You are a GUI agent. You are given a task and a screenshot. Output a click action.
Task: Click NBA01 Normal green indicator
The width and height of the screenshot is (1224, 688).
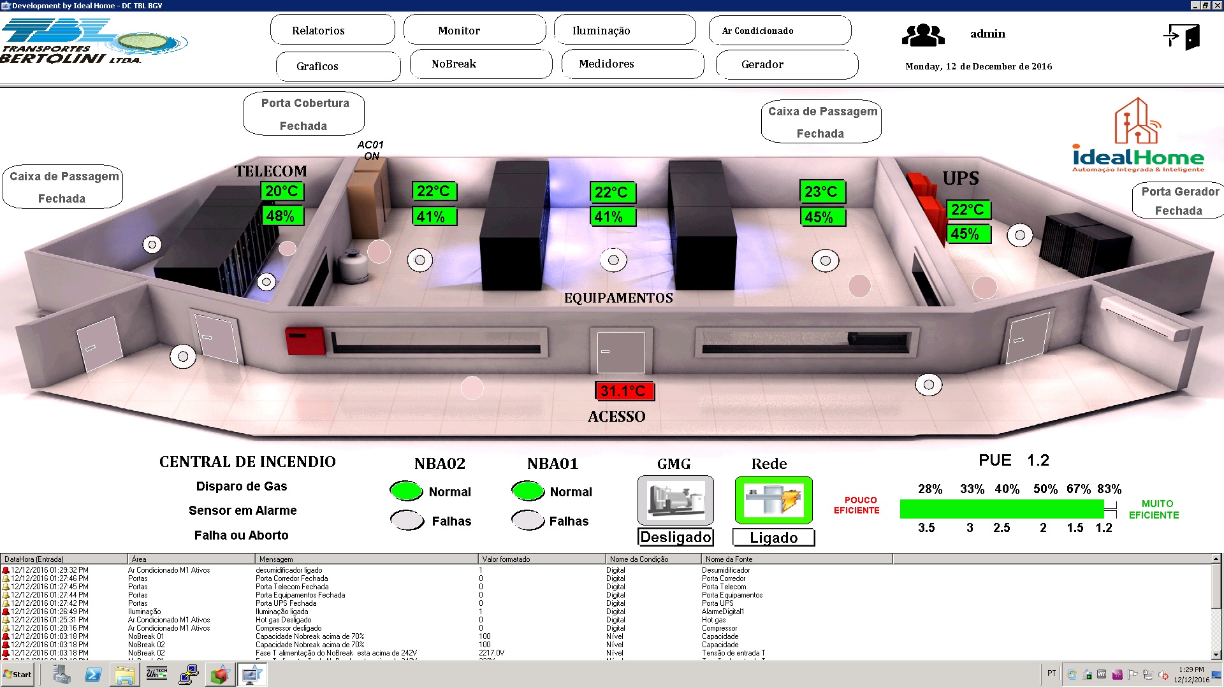528,491
